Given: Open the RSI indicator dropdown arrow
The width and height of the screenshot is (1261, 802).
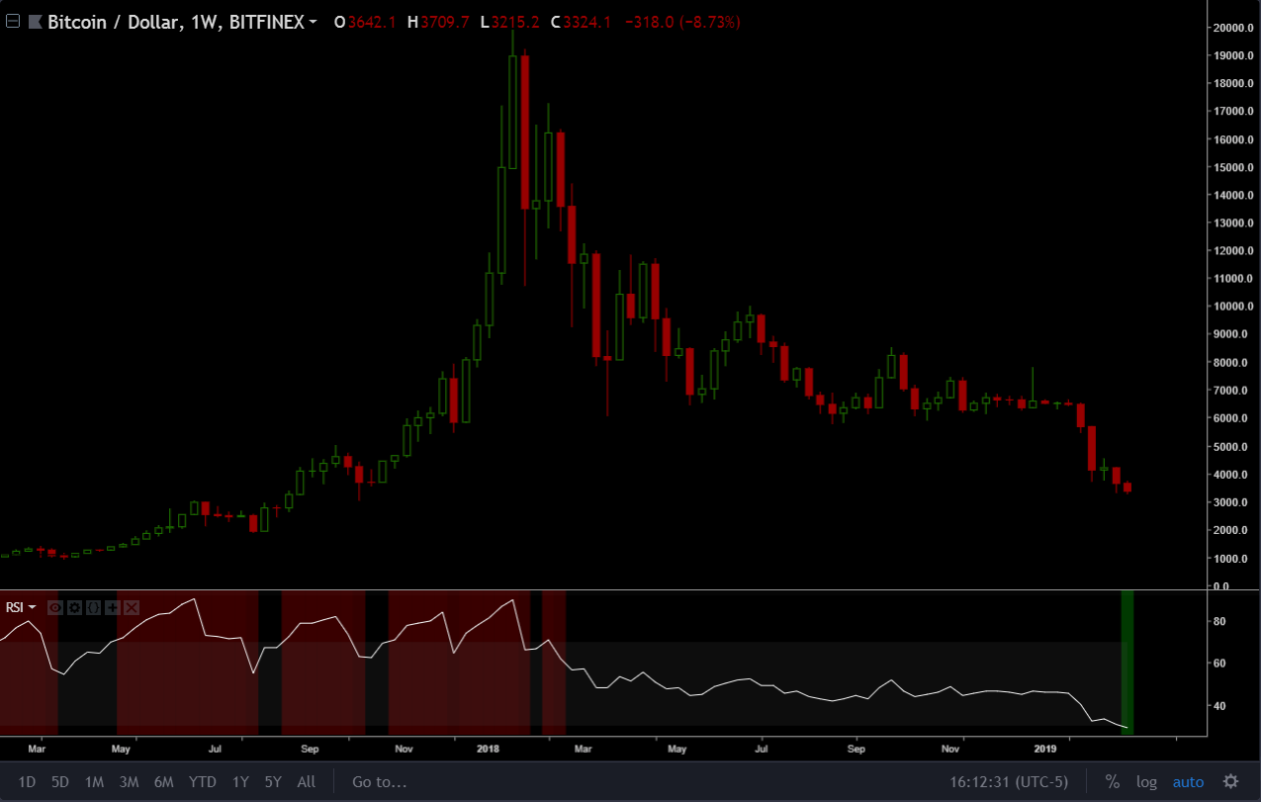Looking at the screenshot, I should click(32, 607).
